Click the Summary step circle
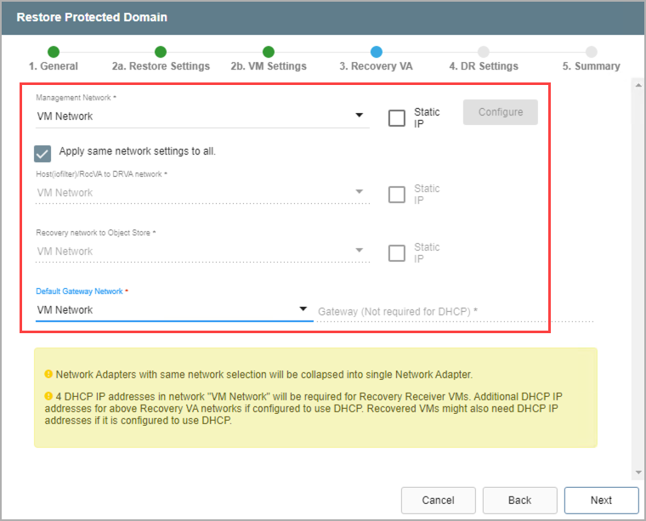 tap(592, 52)
